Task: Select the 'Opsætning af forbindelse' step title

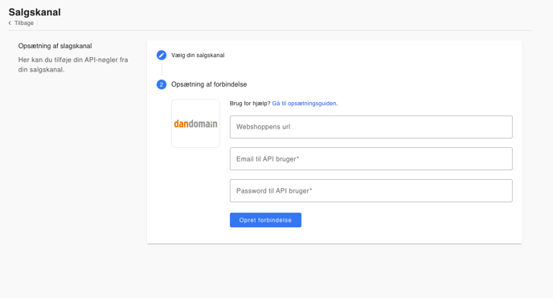Action: pos(209,84)
